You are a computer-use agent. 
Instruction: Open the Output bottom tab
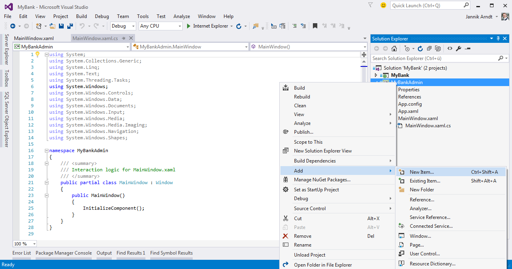point(104,253)
